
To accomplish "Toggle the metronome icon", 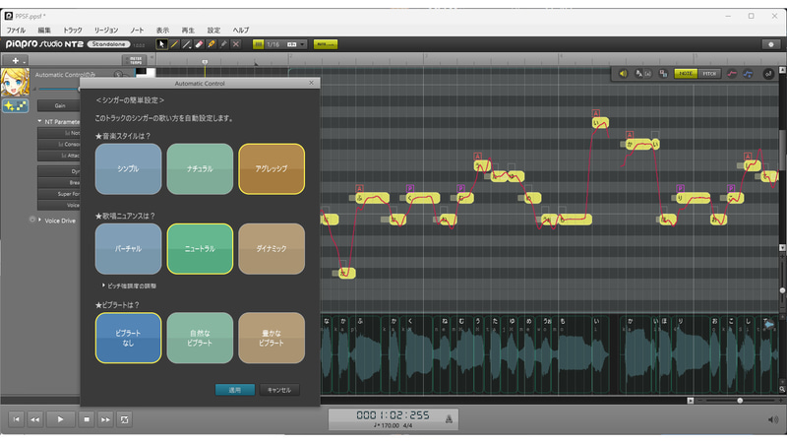I will (449, 419).
